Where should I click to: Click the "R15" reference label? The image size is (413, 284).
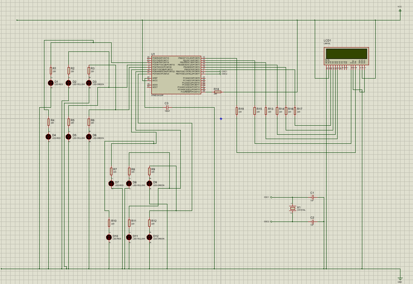click(259, 109)
